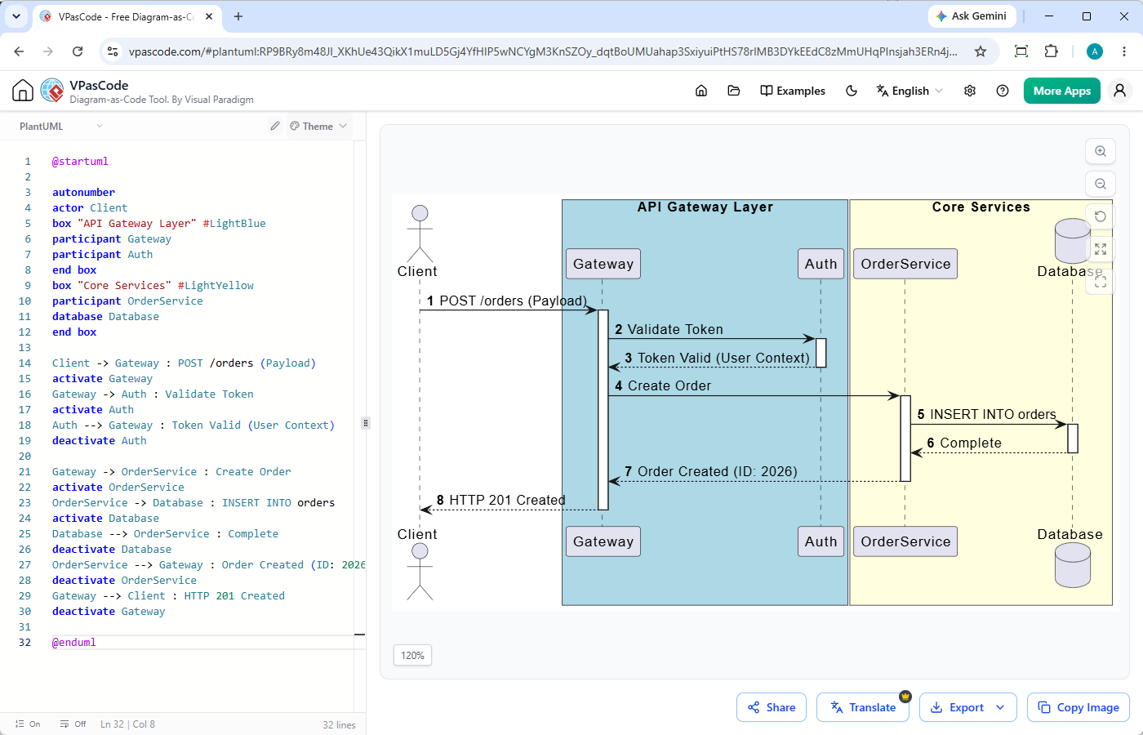
Task: Zoom in on the diagram preview
Action: [x=1101, y=151]
